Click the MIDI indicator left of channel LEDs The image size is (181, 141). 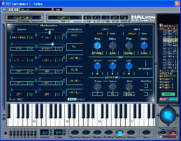[5, 133]
